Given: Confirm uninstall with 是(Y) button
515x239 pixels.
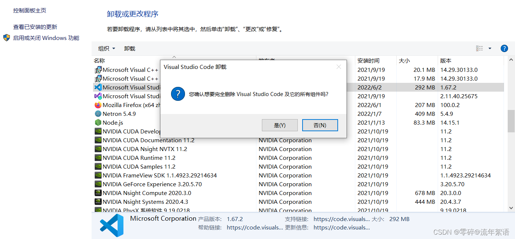Looking at the screenshot, I should click(x=280, y=125).
